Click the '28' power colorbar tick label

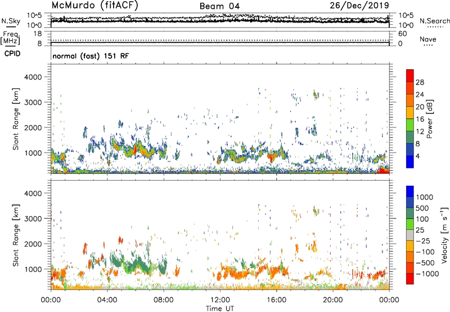[x=420, y=82]
